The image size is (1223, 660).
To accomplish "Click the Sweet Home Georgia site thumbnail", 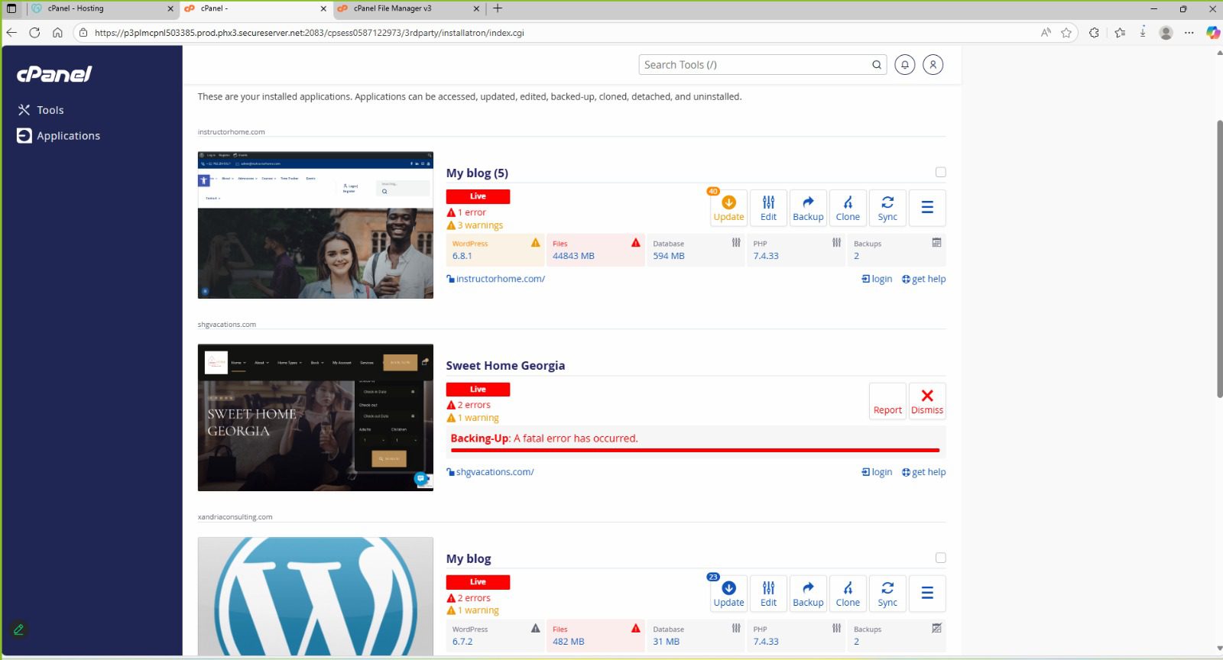I will (315, 418).
